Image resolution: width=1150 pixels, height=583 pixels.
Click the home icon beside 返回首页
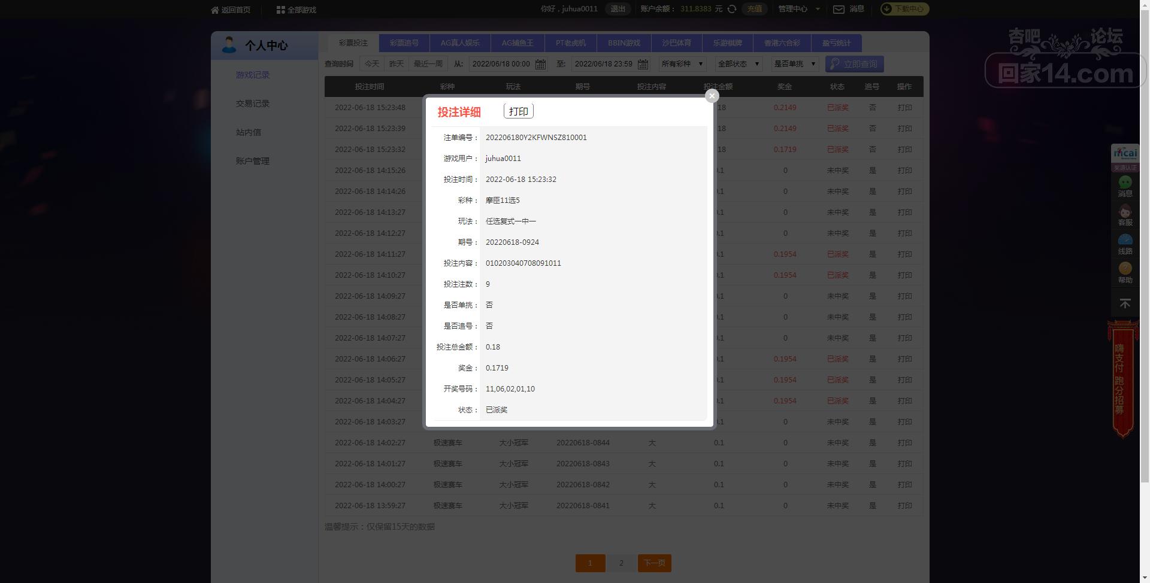pos(215,10)
